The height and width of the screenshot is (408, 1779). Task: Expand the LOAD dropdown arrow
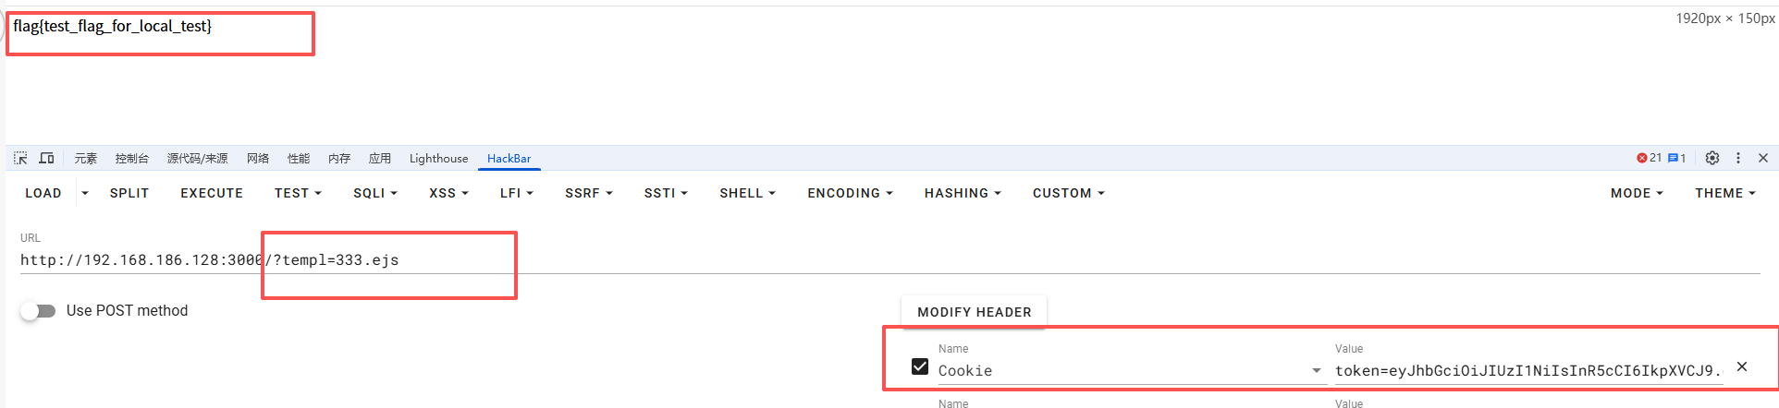[85, 193]
